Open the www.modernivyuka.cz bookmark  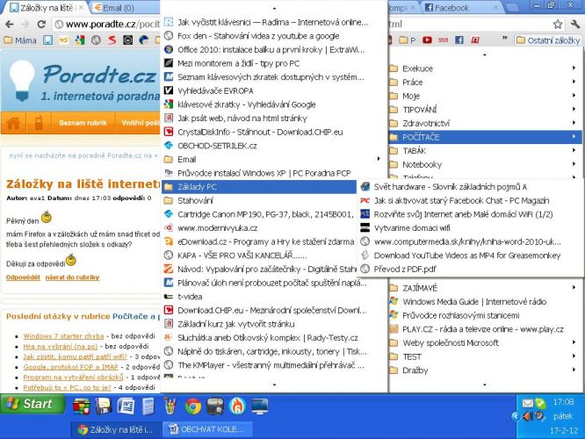point(259,228)
